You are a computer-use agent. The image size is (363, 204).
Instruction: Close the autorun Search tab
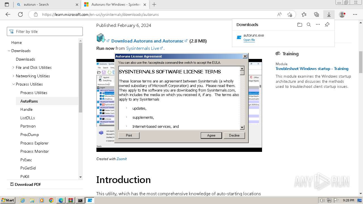pyautogui.click(x=77, y=5)
